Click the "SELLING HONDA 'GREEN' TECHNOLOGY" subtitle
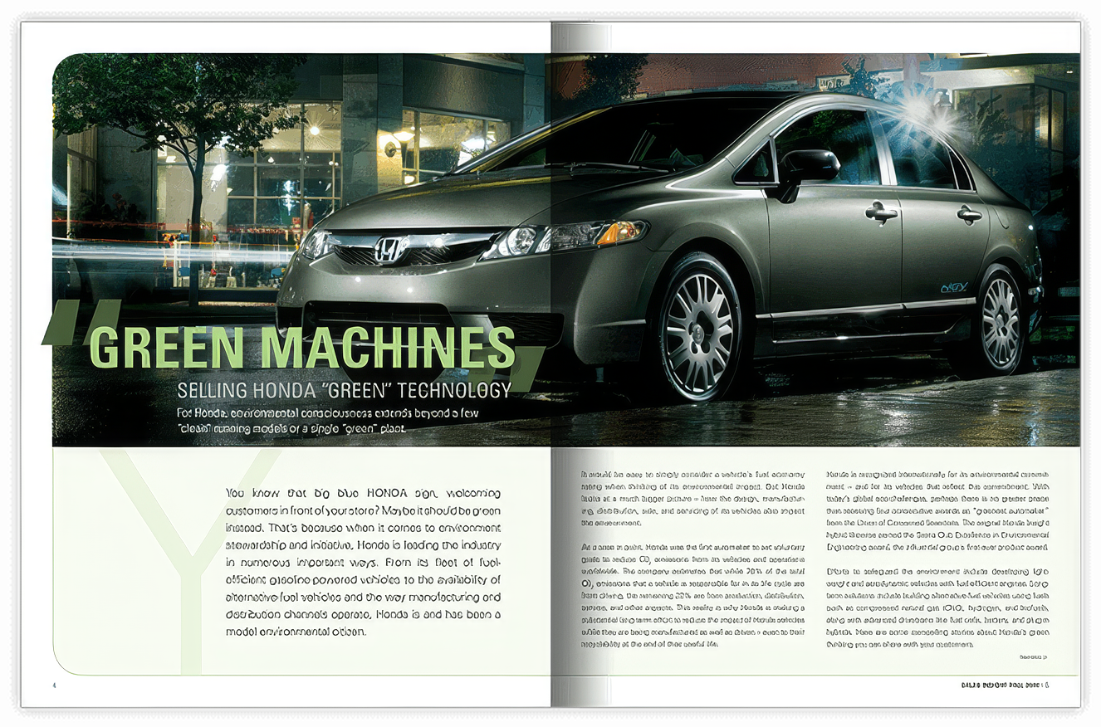Viewport: 1101px width, 727px height. click(x=345, y=390)
